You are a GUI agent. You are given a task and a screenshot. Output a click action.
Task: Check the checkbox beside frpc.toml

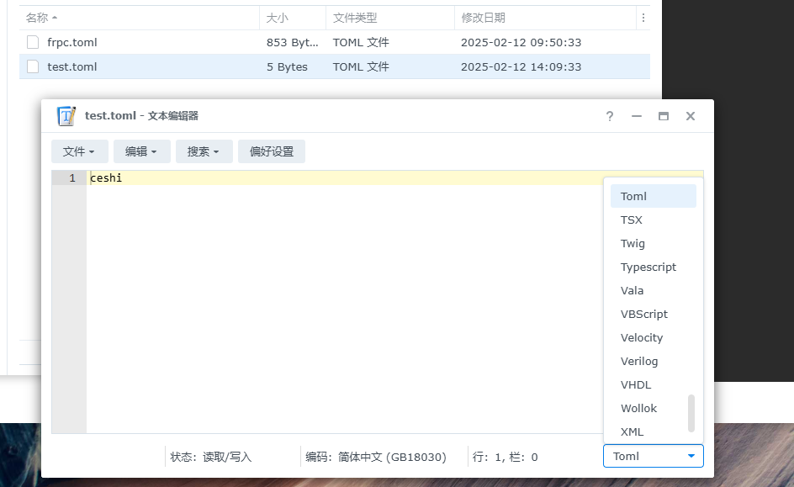(x=31, y=42)
